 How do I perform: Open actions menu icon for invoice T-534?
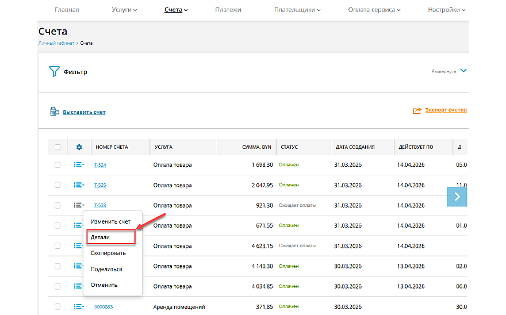point(79,165)
